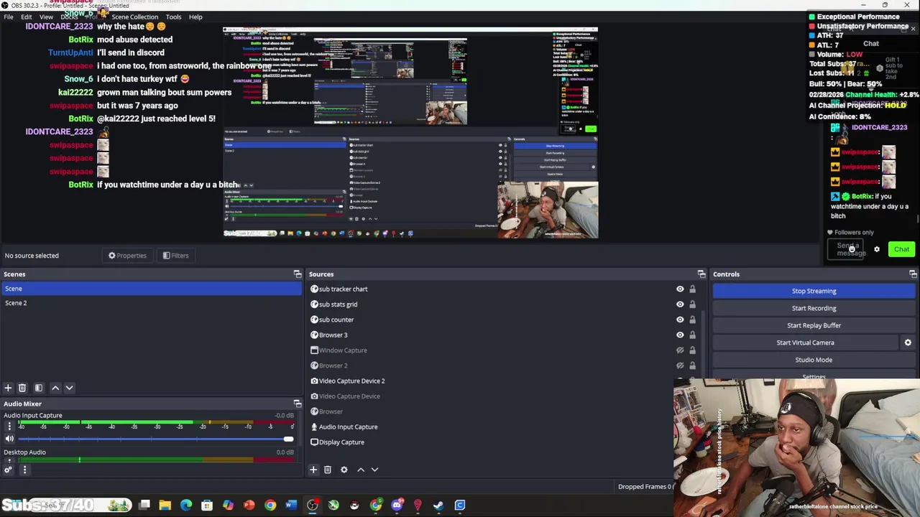Add a new scene with the plus icon

coord(8,388)
